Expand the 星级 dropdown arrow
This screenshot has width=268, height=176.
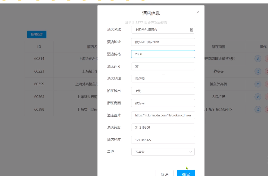pos(191,152)
